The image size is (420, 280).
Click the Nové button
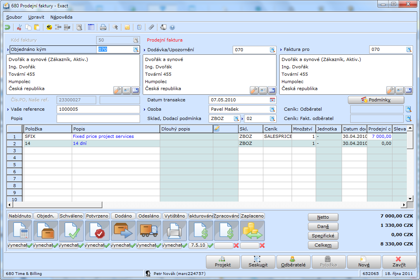[x=364, y=262]
